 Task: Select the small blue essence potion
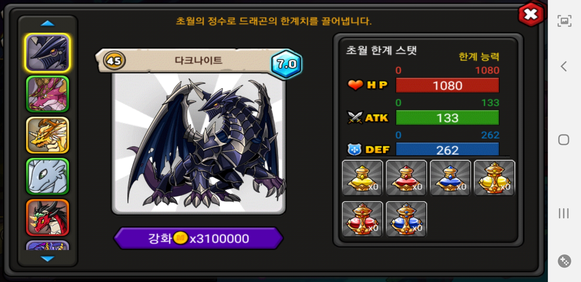pyautogui.click(x=450, y=178)
